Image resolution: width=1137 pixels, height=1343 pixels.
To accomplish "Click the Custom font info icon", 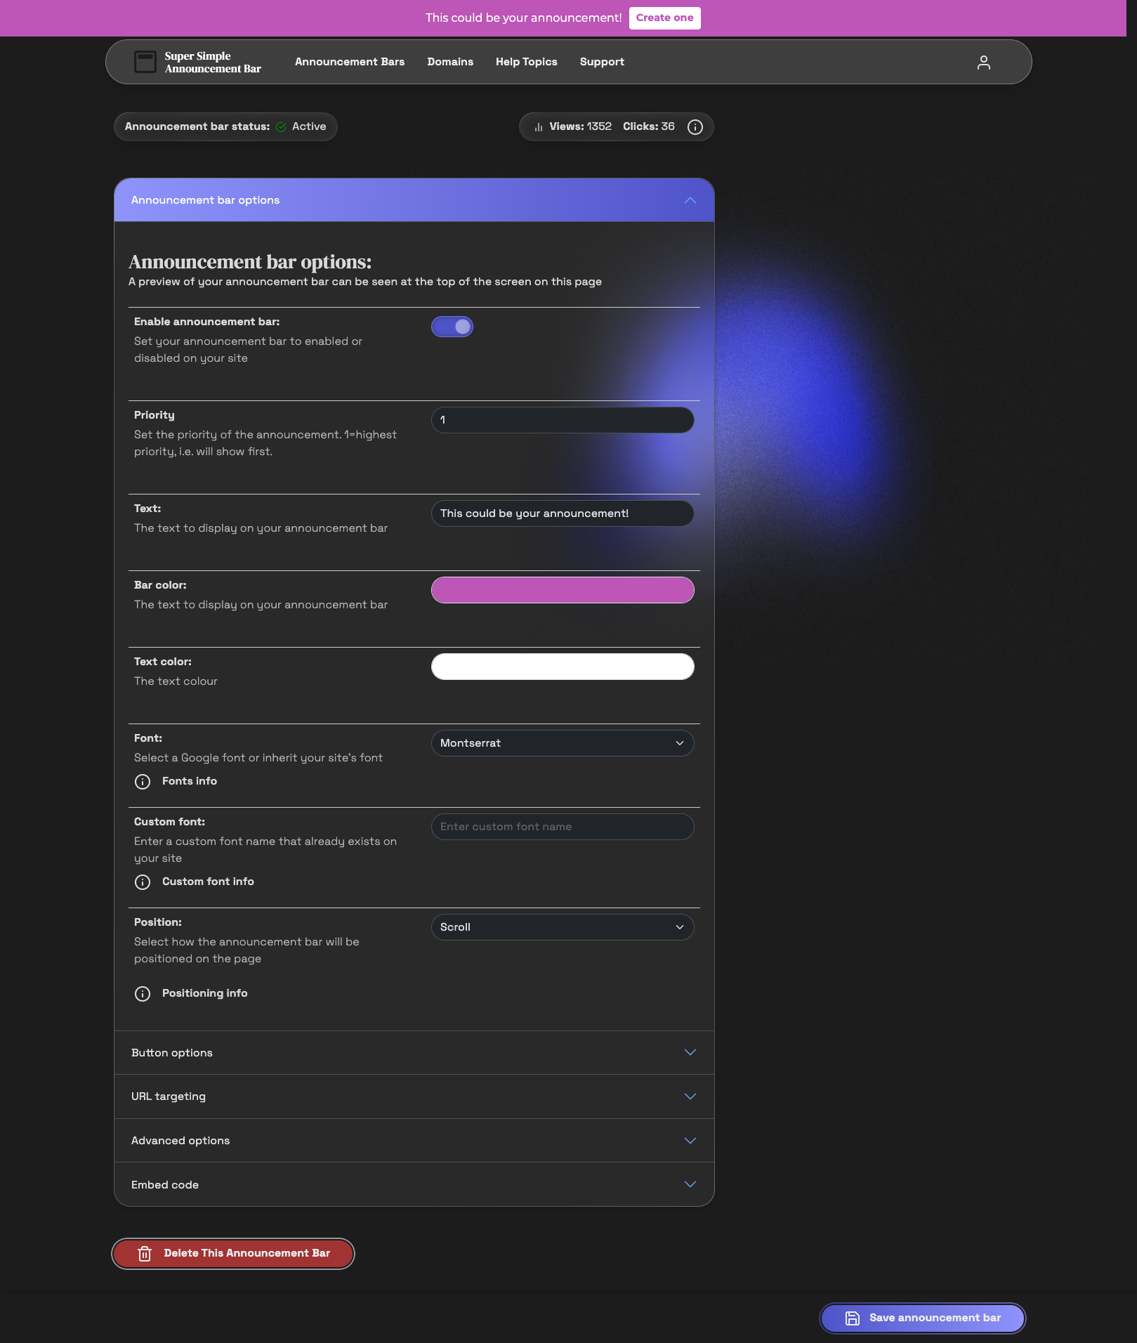I will (143, 882).
